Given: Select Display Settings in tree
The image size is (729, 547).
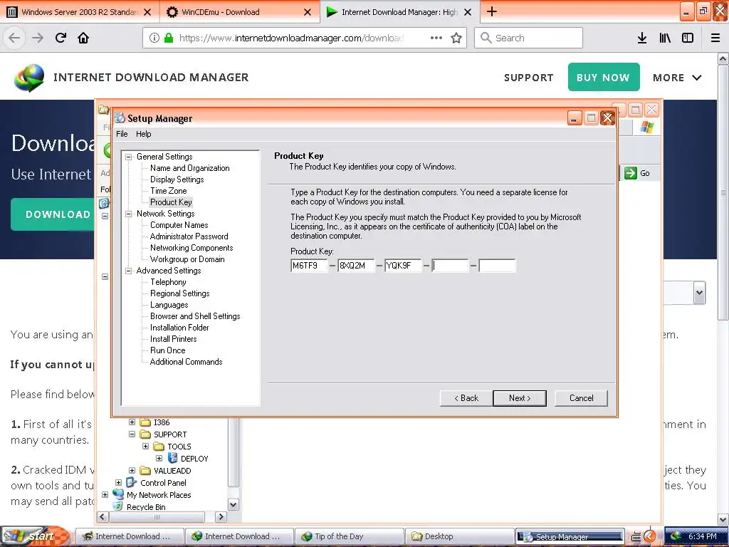Looking at the screenshot, I should pyautogui.click(x=177, y=179).
